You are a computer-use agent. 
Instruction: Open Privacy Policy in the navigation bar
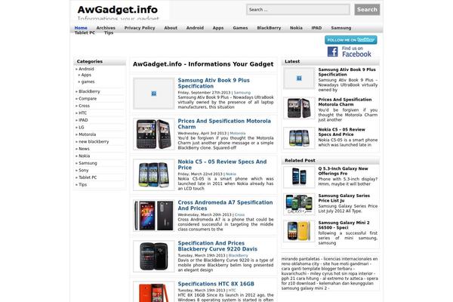click(x=140, y=28)
